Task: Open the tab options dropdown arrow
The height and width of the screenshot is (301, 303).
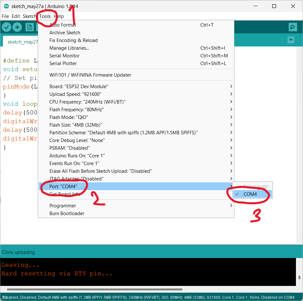Action: pos(291,40)
